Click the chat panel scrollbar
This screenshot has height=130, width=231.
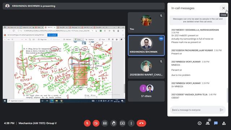pos(227,95)
